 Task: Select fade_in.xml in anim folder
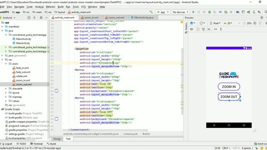[x=22, y=68]
